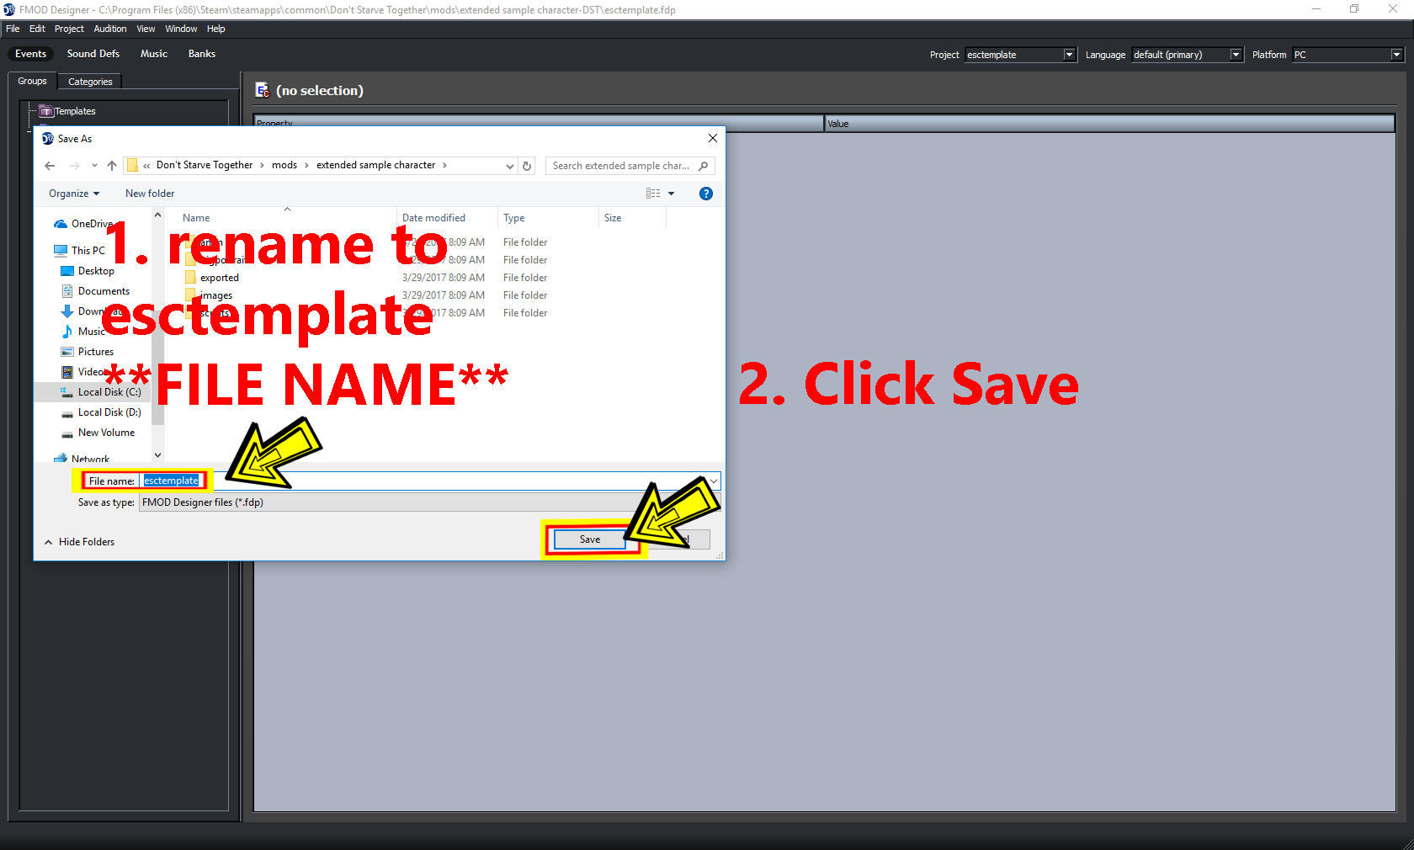This screenshot has width=1414, height=850.
Task: Collapse folders with the Hide Folders chevron
Action: pos(49,542)
